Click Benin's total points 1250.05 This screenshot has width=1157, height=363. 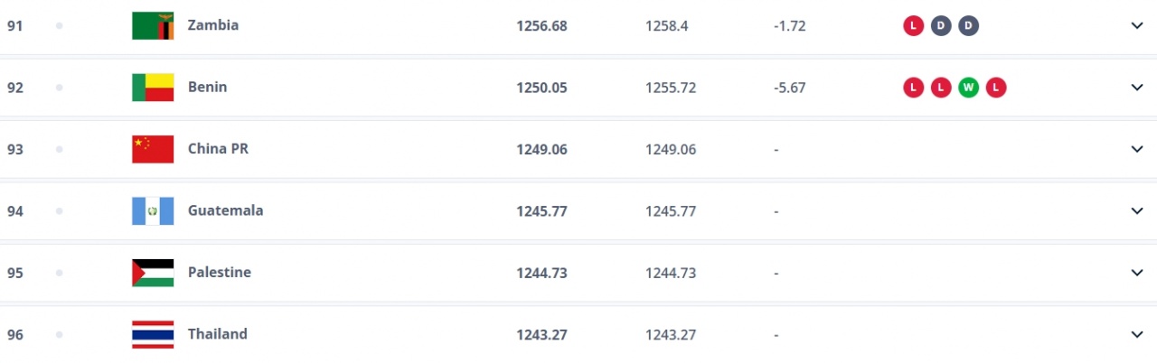[541, 88]
